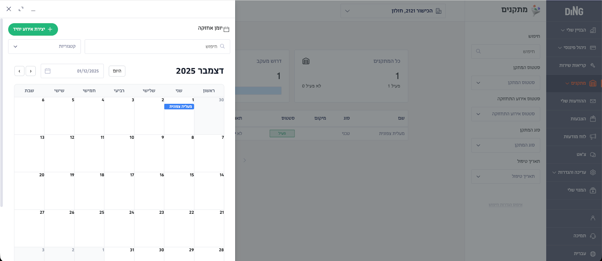
Task: Click the left-pointing month navigation arrow
Action: coord(20,71)
